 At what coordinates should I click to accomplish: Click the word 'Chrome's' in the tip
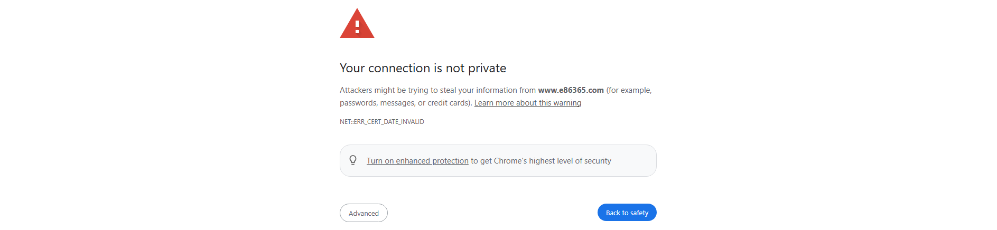pyautogui.click(x=510, y=161)
